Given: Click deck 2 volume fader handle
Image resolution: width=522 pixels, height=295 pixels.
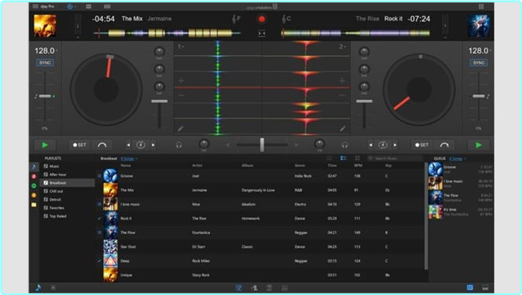Looking at the screenshot, I should pos(364,102).
